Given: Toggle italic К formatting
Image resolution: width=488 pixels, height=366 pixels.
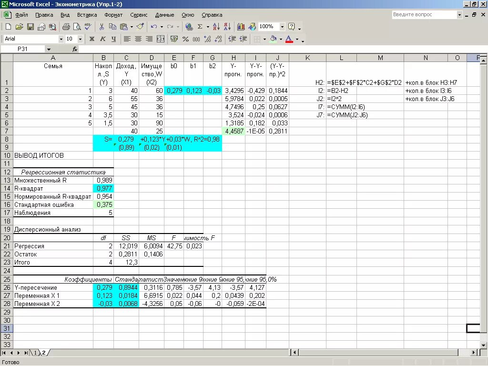Looking at the screenshot, I should click(x=103, y=39).
